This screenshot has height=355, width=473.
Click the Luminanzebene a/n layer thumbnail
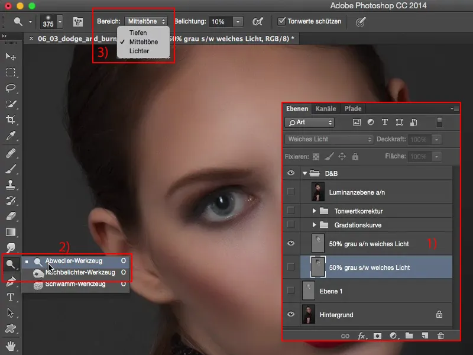click(x=318, y=192)
